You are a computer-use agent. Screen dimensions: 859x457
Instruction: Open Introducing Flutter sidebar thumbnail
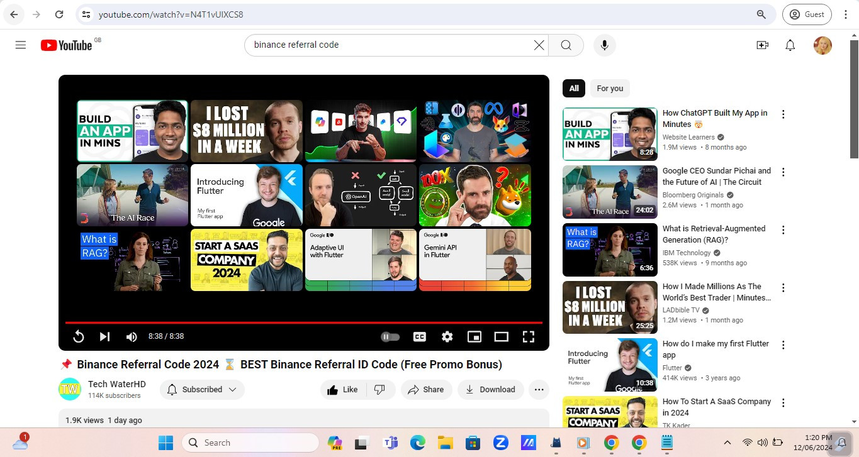coord(610,365)
